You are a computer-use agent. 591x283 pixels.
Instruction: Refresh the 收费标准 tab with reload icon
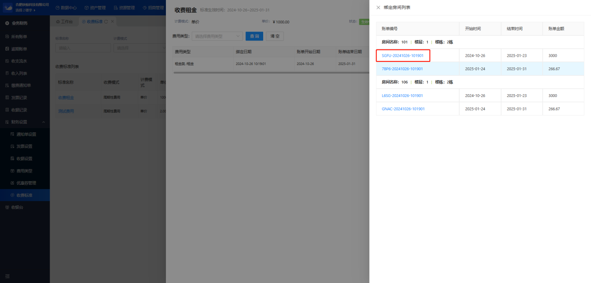106,22
